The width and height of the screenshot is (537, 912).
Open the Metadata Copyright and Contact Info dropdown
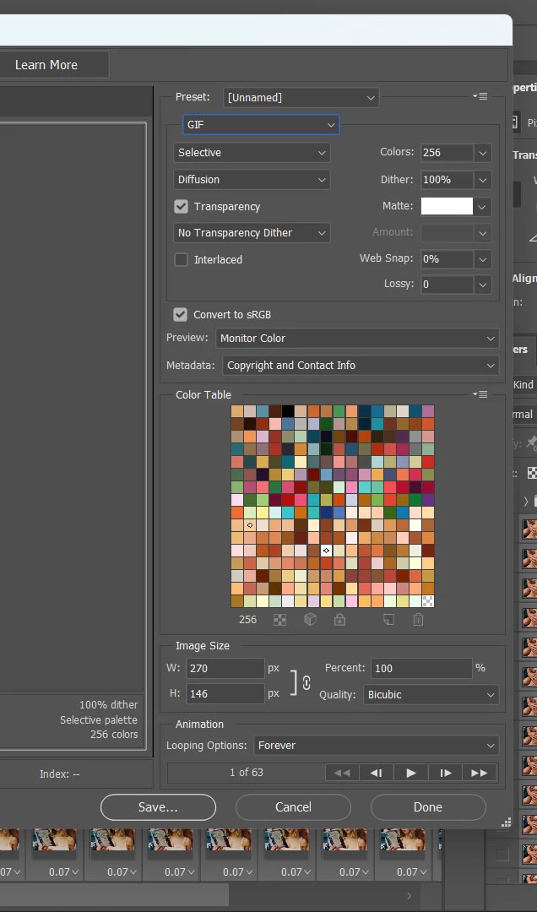click(361, 366)
